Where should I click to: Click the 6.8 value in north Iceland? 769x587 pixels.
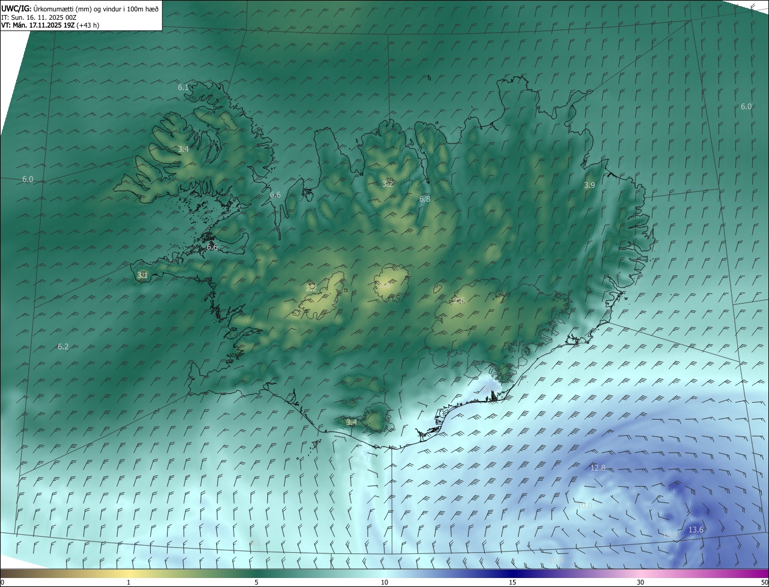[425, 199]
